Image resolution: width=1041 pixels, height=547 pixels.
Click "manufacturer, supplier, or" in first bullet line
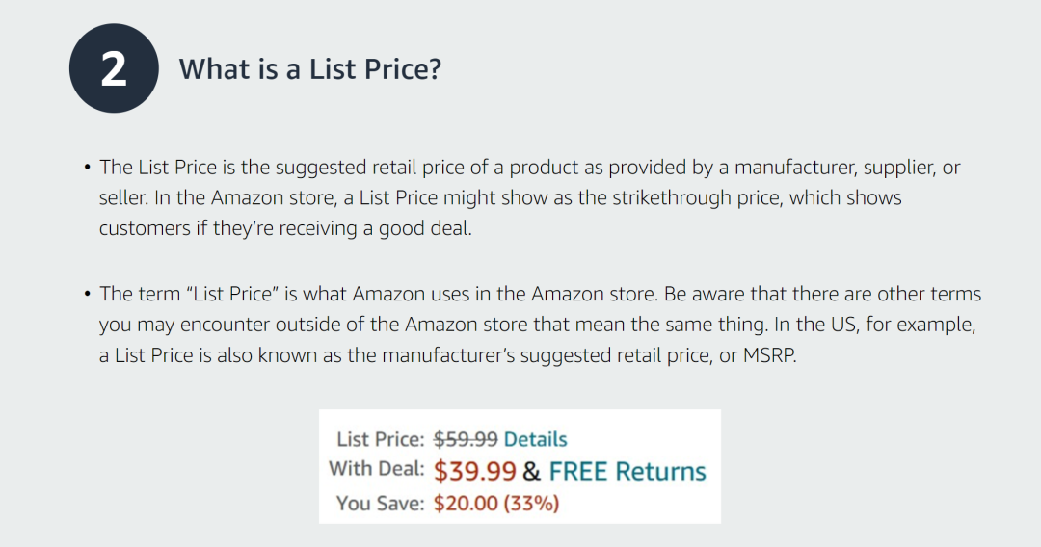(847, 168)
